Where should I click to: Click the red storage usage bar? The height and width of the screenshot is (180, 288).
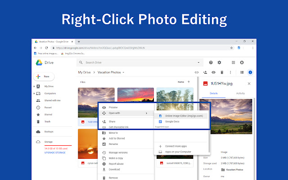(x=58, y=145)
